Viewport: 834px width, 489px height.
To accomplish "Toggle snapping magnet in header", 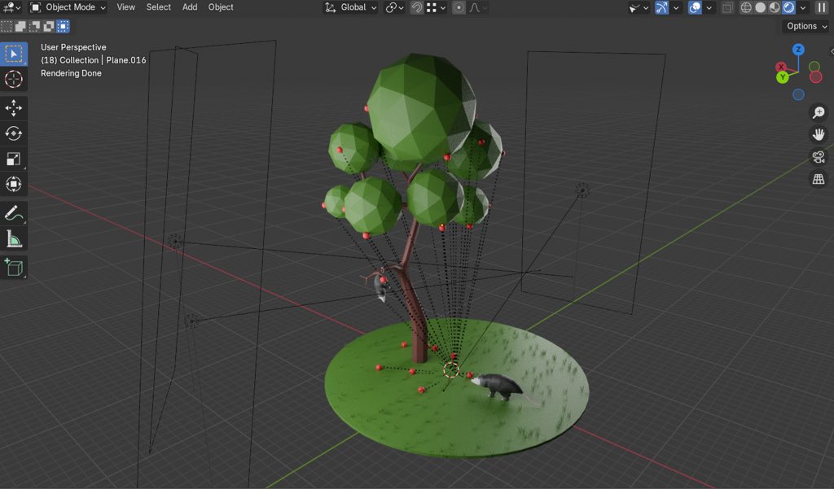I will (x=416, y=7).
